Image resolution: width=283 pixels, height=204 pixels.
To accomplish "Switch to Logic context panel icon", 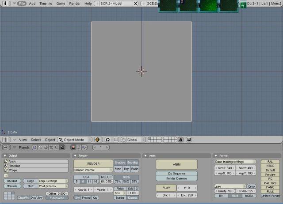I will tap(35, 148).
